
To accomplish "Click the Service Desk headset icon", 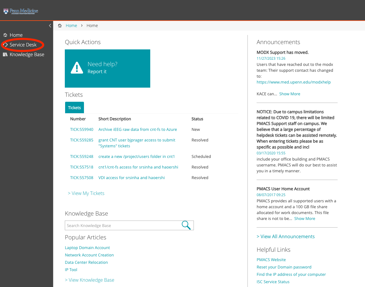I will [x=5, y=45].
